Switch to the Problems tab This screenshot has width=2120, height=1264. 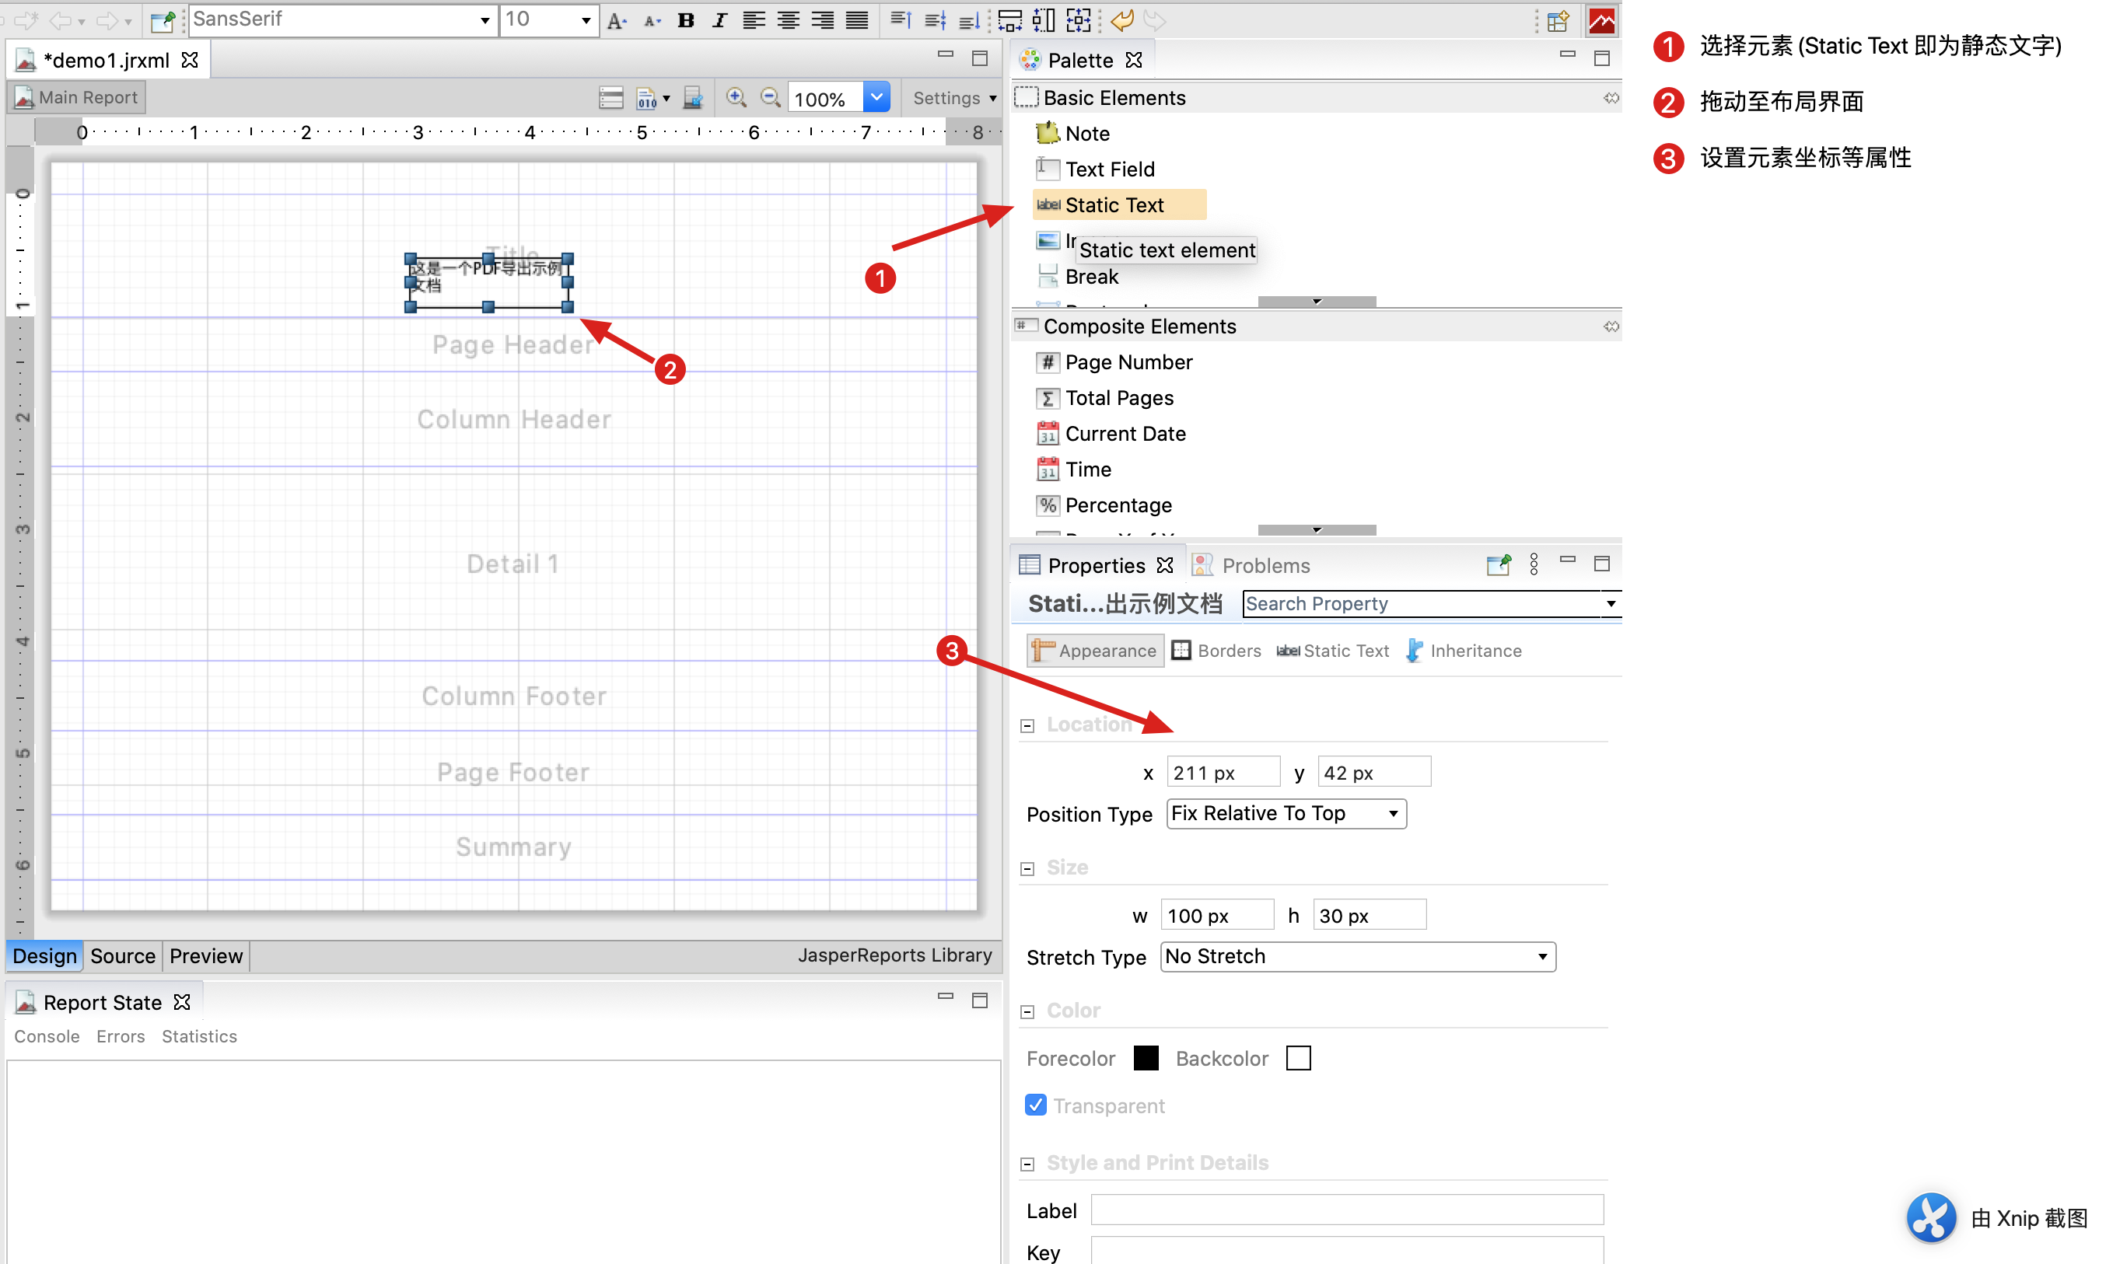click(1265, 564)
